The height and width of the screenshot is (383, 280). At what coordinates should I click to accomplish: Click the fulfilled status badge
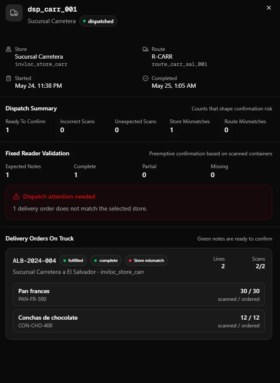[x=73, y=260]
